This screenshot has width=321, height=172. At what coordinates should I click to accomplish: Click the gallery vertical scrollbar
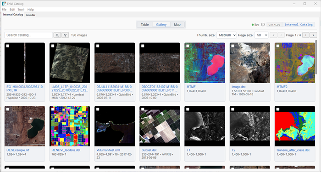click(x=316, y=57)
